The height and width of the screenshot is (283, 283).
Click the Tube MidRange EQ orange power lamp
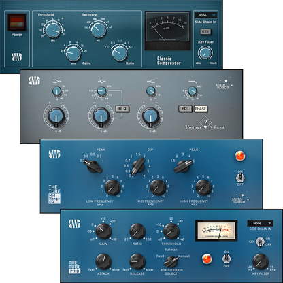(240, 156)
